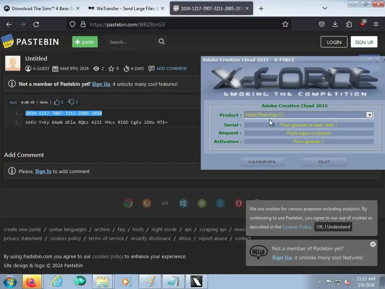385x289 pixels.
Task: Open the Firefox downloads panel
Action: point(335,24)
